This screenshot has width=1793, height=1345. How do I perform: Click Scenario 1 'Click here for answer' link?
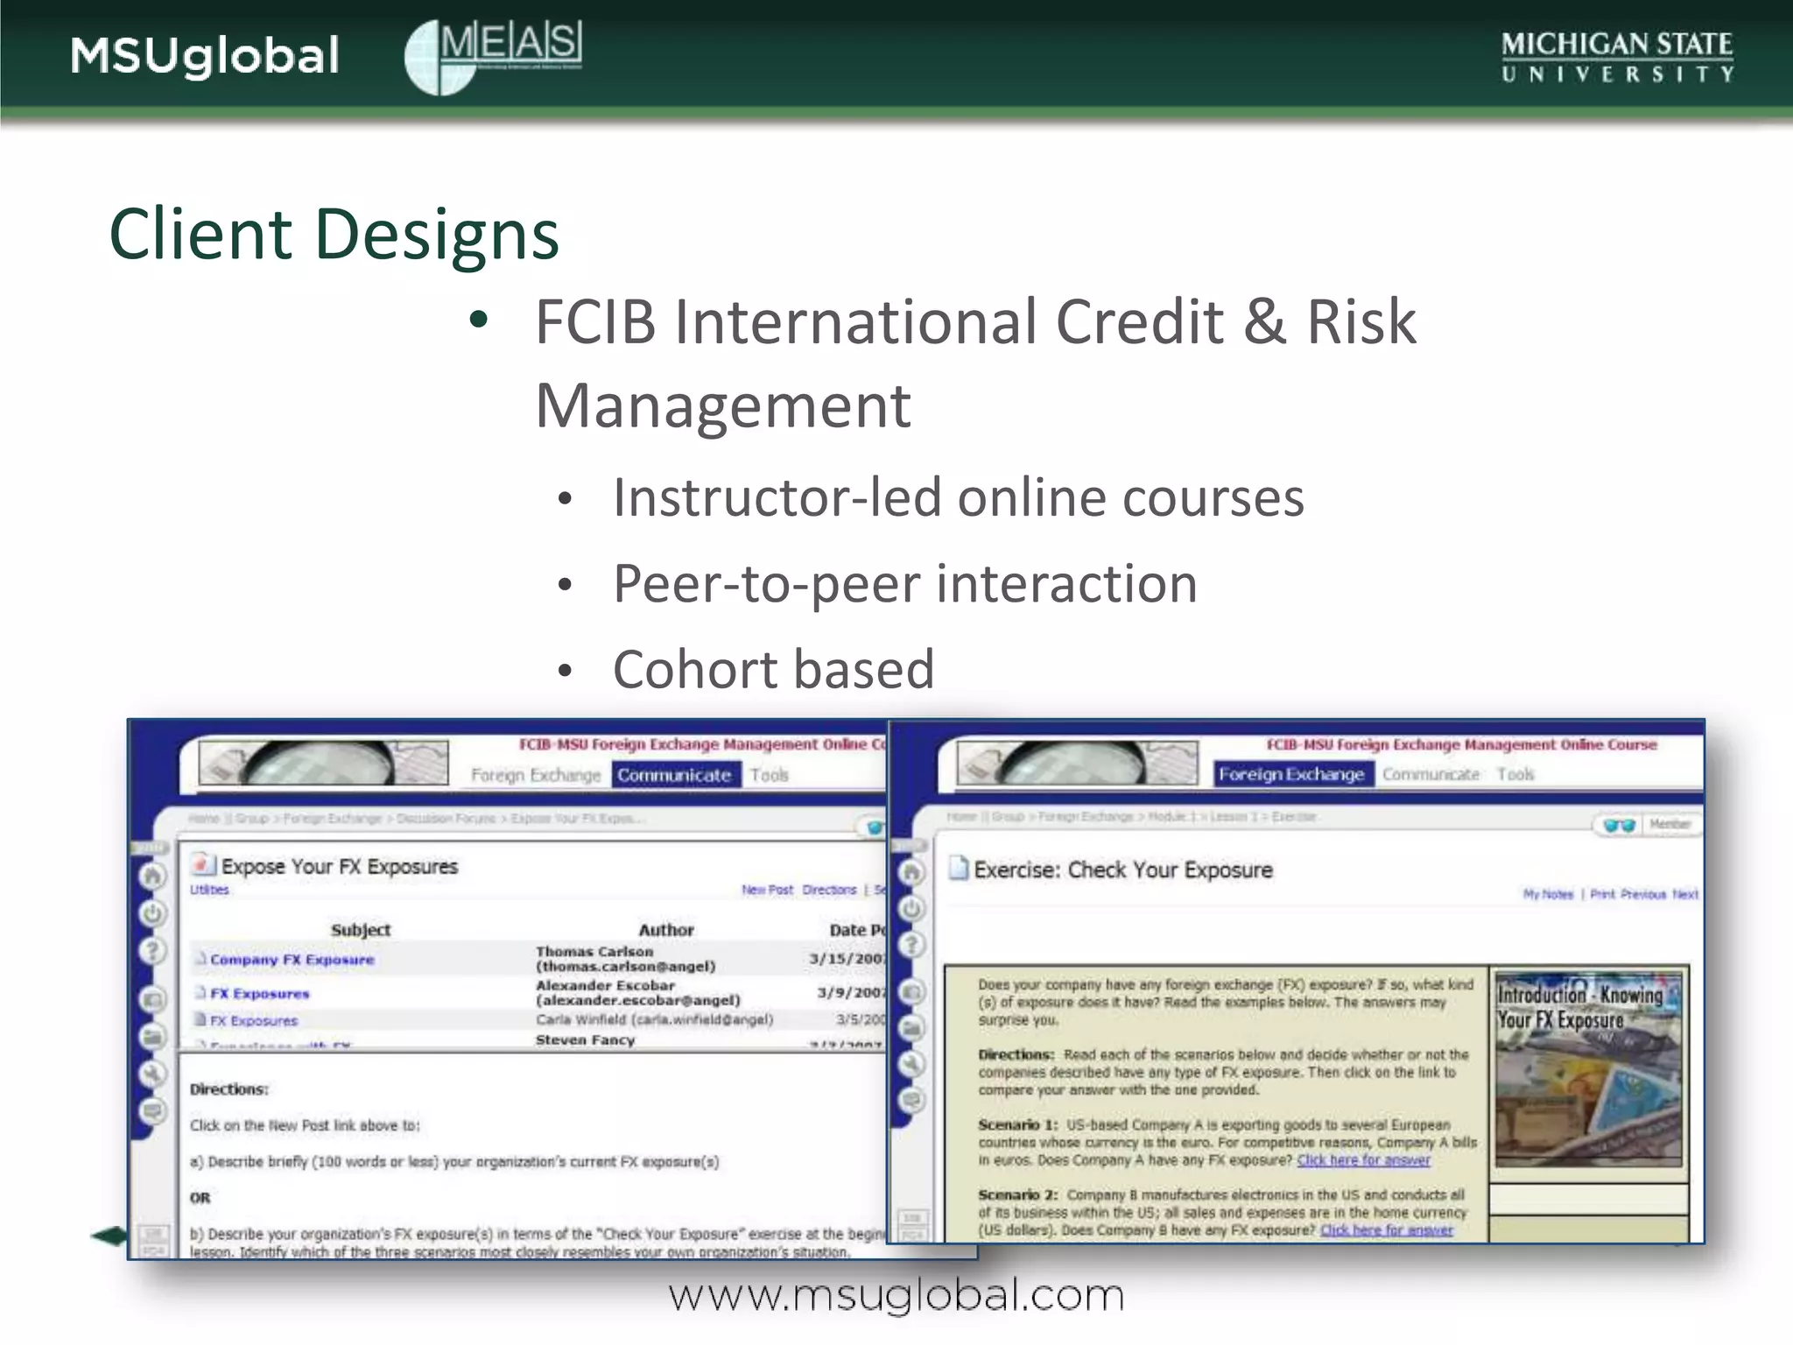tap(1363, 1160)
